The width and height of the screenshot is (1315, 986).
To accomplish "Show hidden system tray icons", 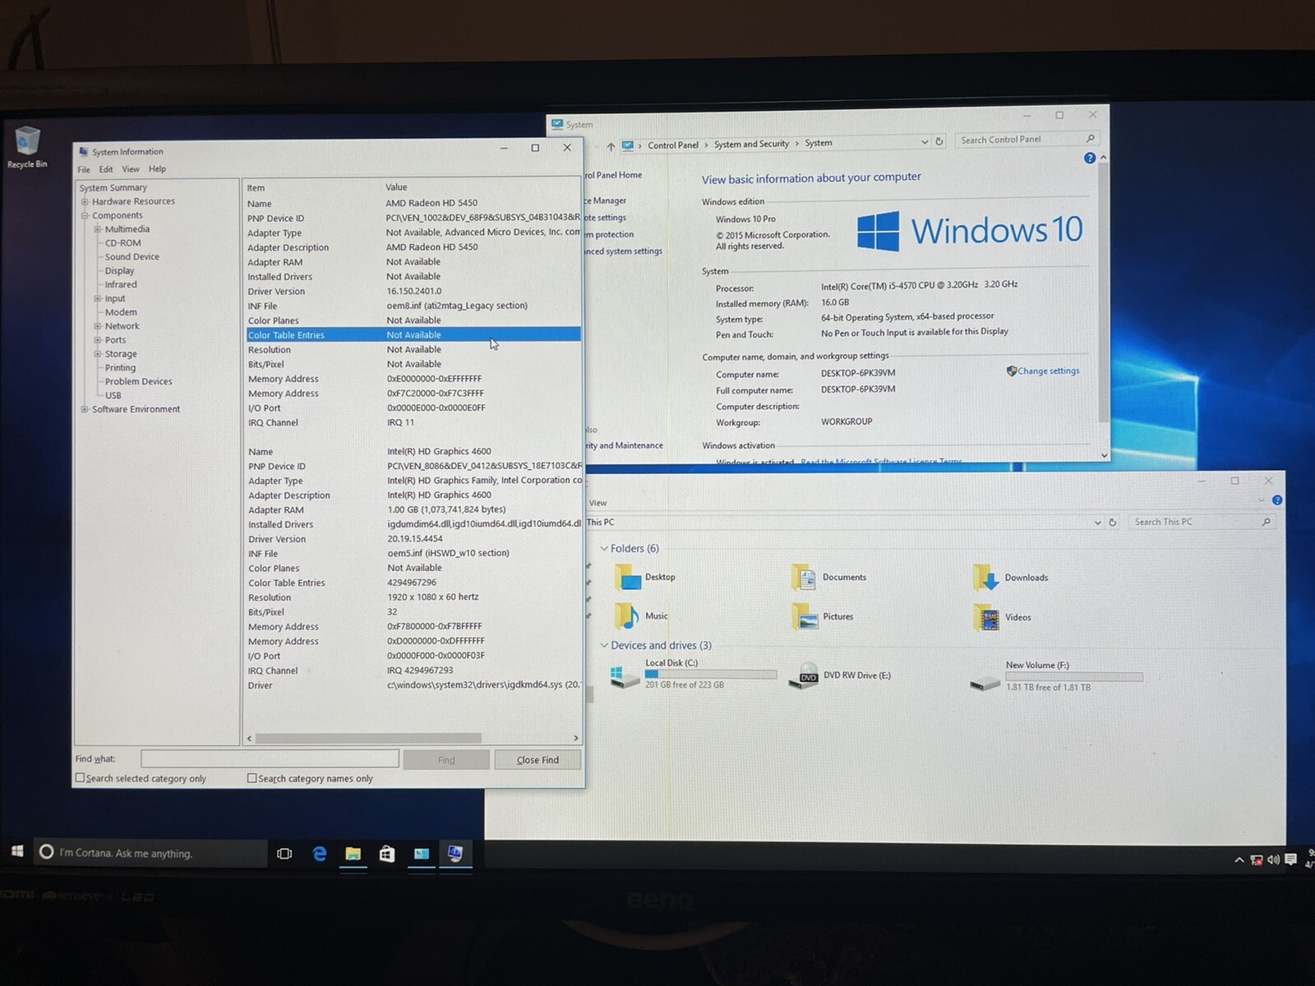I will click(x=1239, y=860).
